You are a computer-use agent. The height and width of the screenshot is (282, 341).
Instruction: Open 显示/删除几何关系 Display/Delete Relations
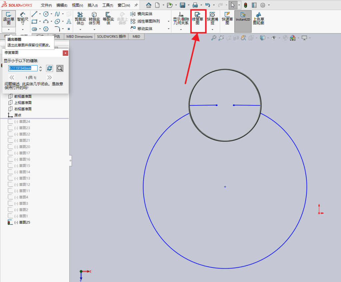point(181,18)
